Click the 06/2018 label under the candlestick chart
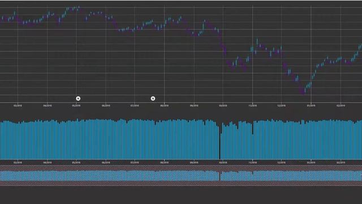 [106, 106]
